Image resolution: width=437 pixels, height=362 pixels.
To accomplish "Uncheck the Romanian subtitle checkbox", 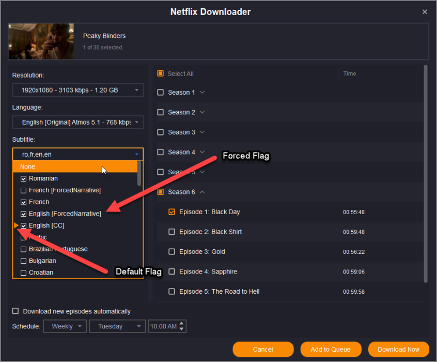I will 23,178.
